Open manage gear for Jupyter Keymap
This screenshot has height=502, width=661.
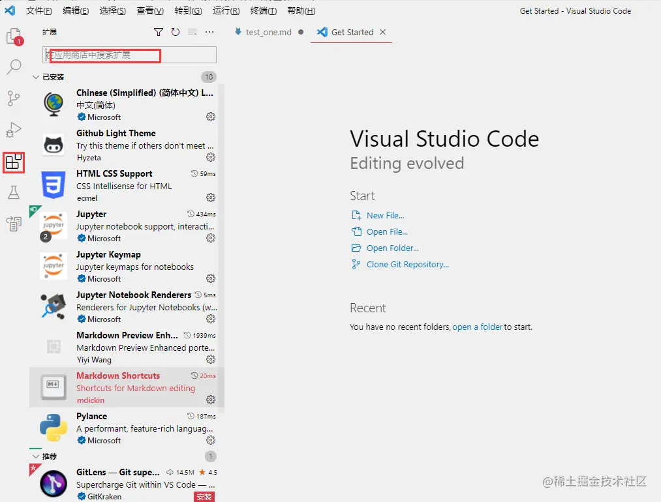click(211, 278)
